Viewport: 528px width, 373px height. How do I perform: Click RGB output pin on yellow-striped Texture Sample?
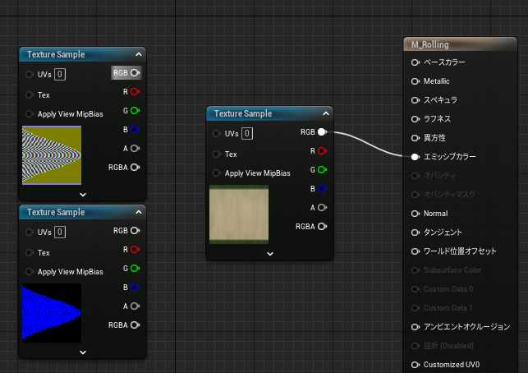135,72
